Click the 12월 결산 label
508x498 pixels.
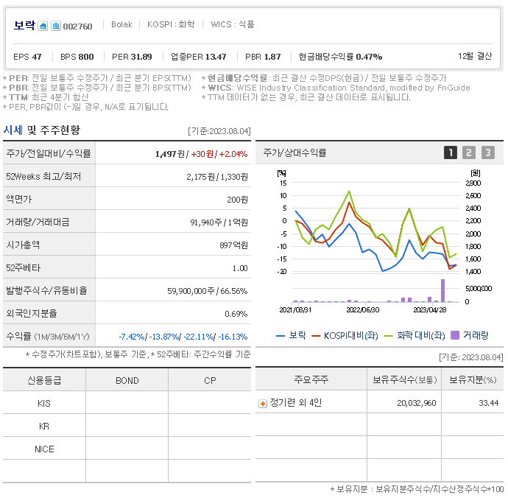(x=475, y=56)
